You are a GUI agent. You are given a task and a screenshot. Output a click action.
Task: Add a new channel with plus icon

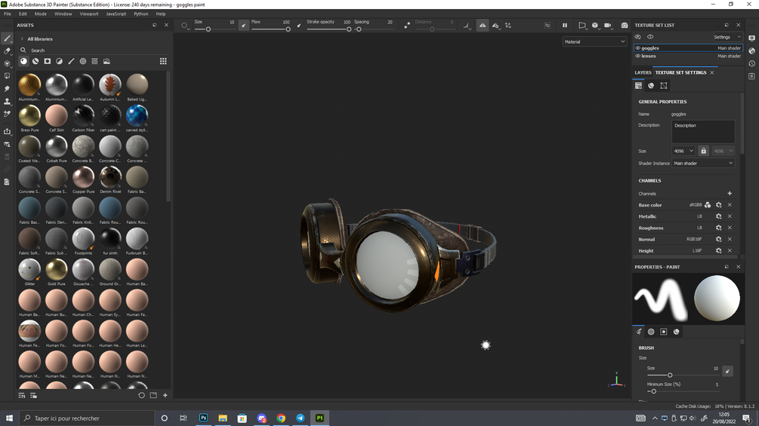coord(730,194)
